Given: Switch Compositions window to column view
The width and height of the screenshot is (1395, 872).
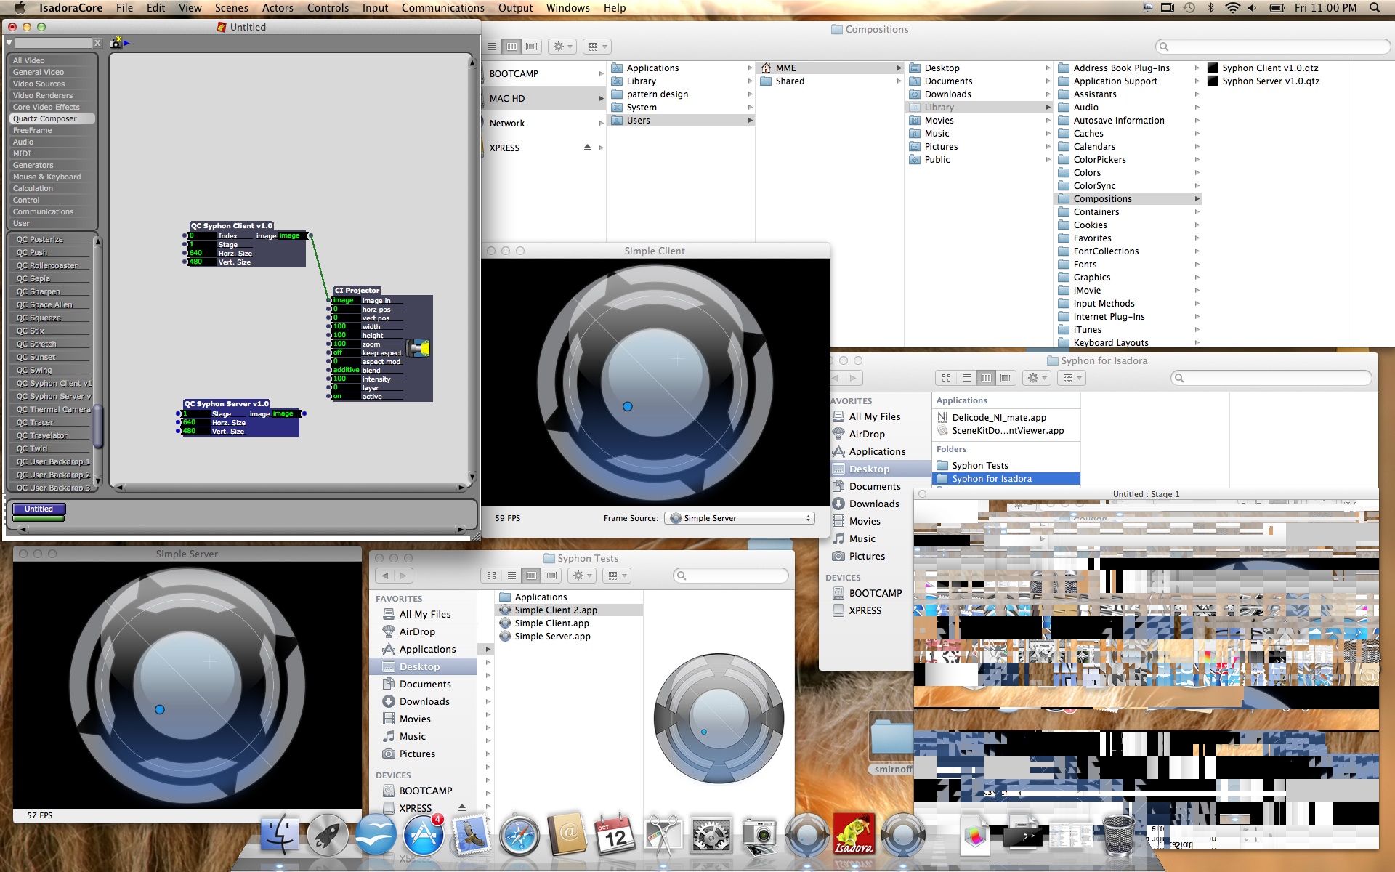Looking at the screenshot, I should pos(512,46).
